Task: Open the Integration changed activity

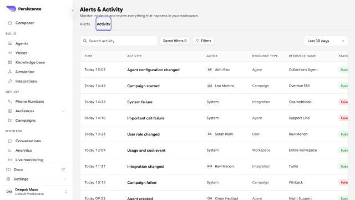Action: 145,167
